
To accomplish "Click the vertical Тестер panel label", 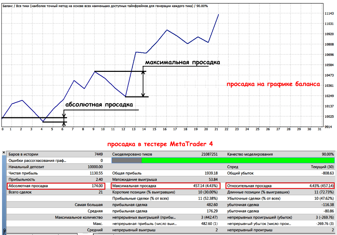I will [3, 231].
